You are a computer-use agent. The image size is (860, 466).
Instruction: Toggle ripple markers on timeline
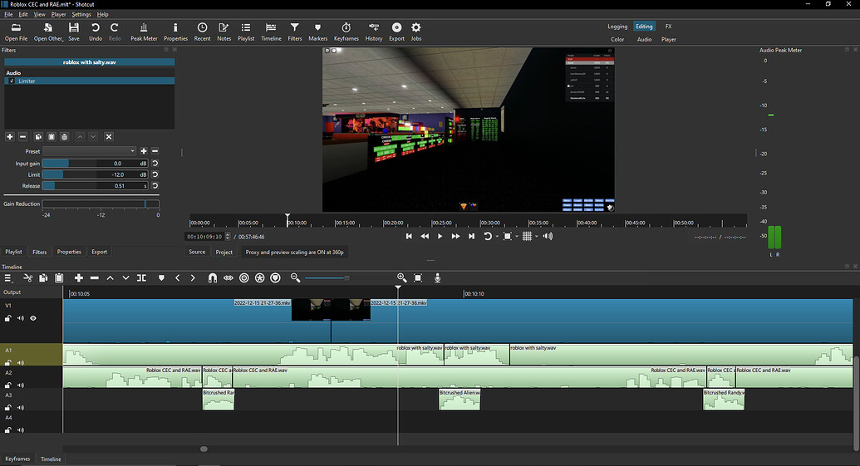click(x=275, y=278)
